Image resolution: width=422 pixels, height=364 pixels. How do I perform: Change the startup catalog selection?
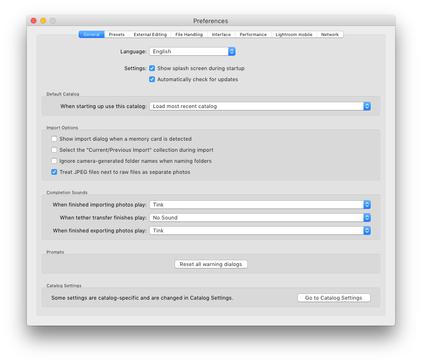[260, 106]
